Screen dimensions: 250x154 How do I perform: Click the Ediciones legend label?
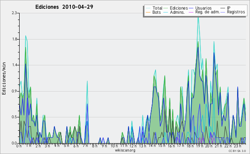pyautogui.click(x=179, y=8)
